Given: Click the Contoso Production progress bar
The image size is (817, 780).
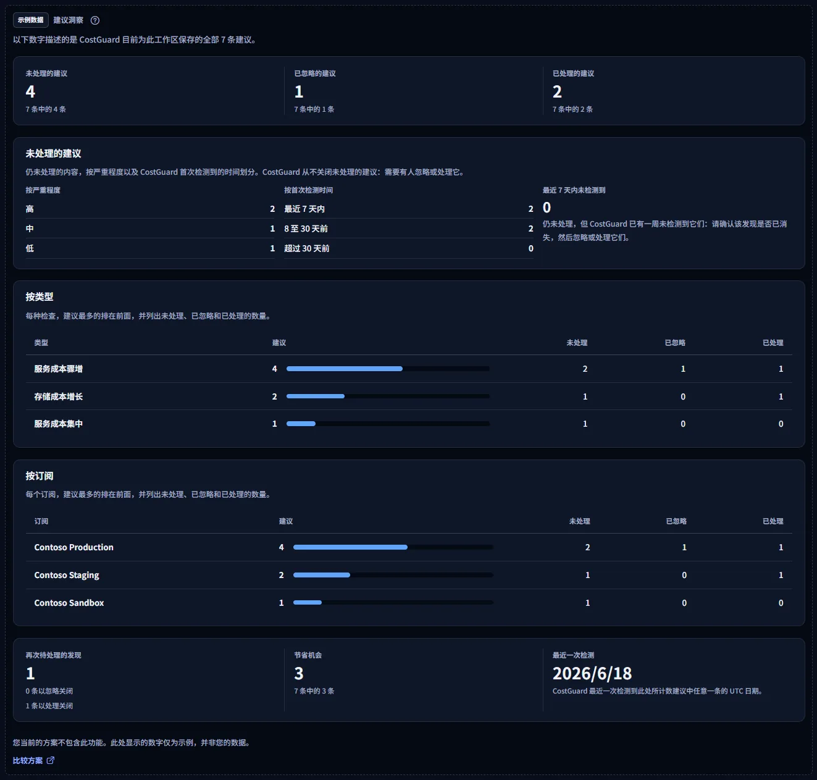Looking at the screenshot, I should (393, 547).
